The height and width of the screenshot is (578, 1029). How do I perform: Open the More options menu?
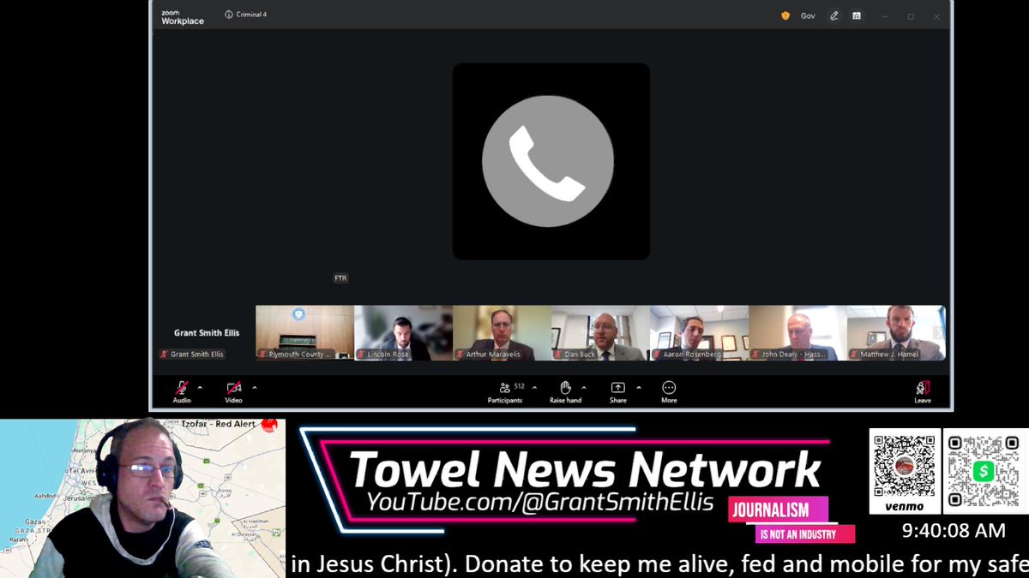[669, 392]
